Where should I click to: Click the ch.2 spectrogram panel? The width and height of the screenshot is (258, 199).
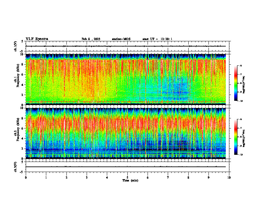[x=126, y=133]
